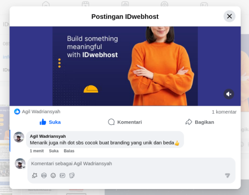Viewport: 249px width, 195px height.
Task: Click the Komentari button
Action: click(125, 122)
